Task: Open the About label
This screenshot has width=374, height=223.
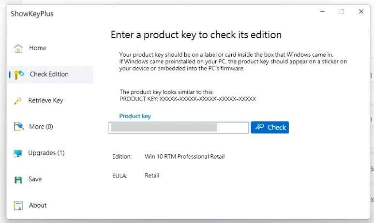Action: pyautogui.click(x=38, y=206)
